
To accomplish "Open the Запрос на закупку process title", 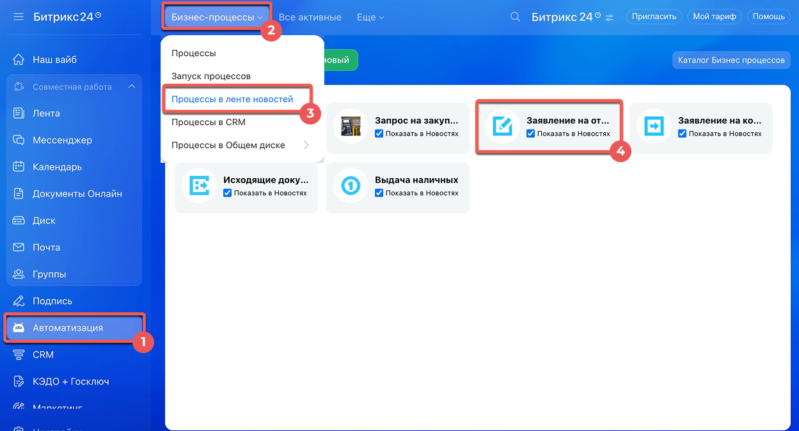I will pyautogui.click(x=416, y=120).
